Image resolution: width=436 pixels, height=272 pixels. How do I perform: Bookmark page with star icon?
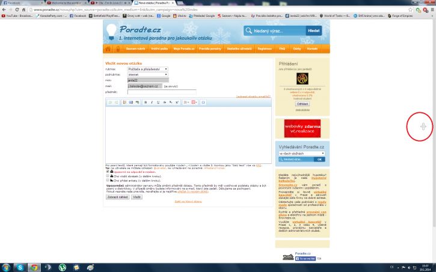[410, 10]
